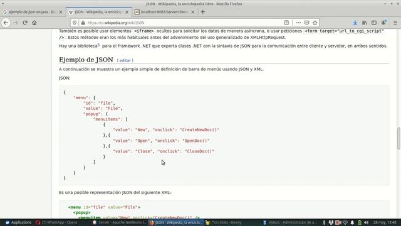Reload the Wikipedia page
The image size is (401, 226).
tap(25, 23)
